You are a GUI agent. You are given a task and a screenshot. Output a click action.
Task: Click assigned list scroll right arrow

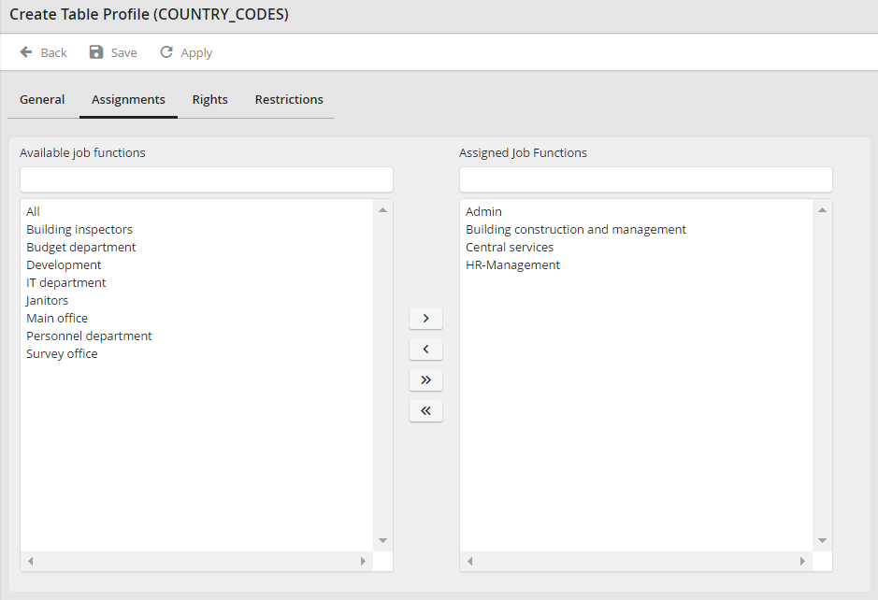(802, 562)
